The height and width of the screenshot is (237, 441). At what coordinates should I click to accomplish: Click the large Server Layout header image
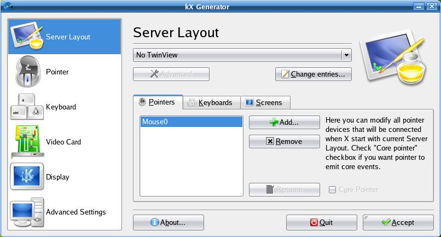(393, 57)
